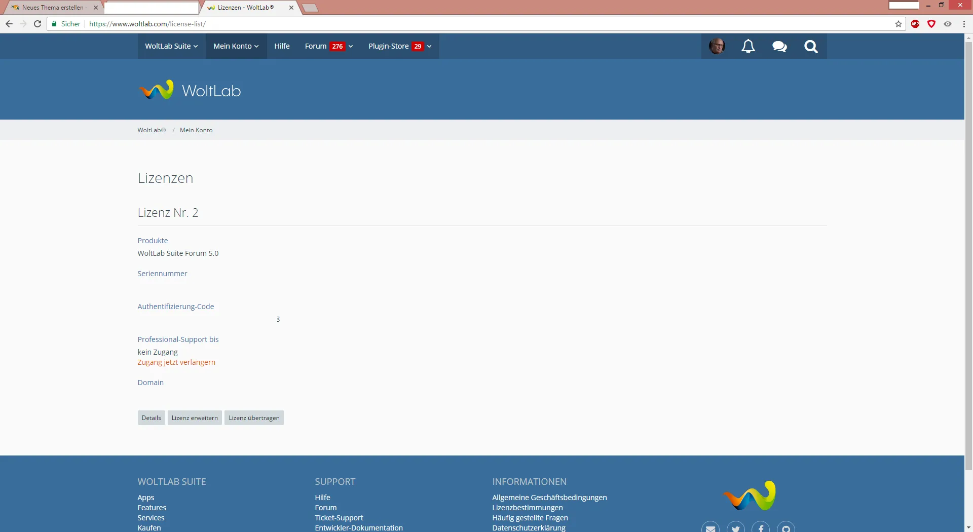Open the Hilfe menu item
973x532 pixels.
pos(282,46)
